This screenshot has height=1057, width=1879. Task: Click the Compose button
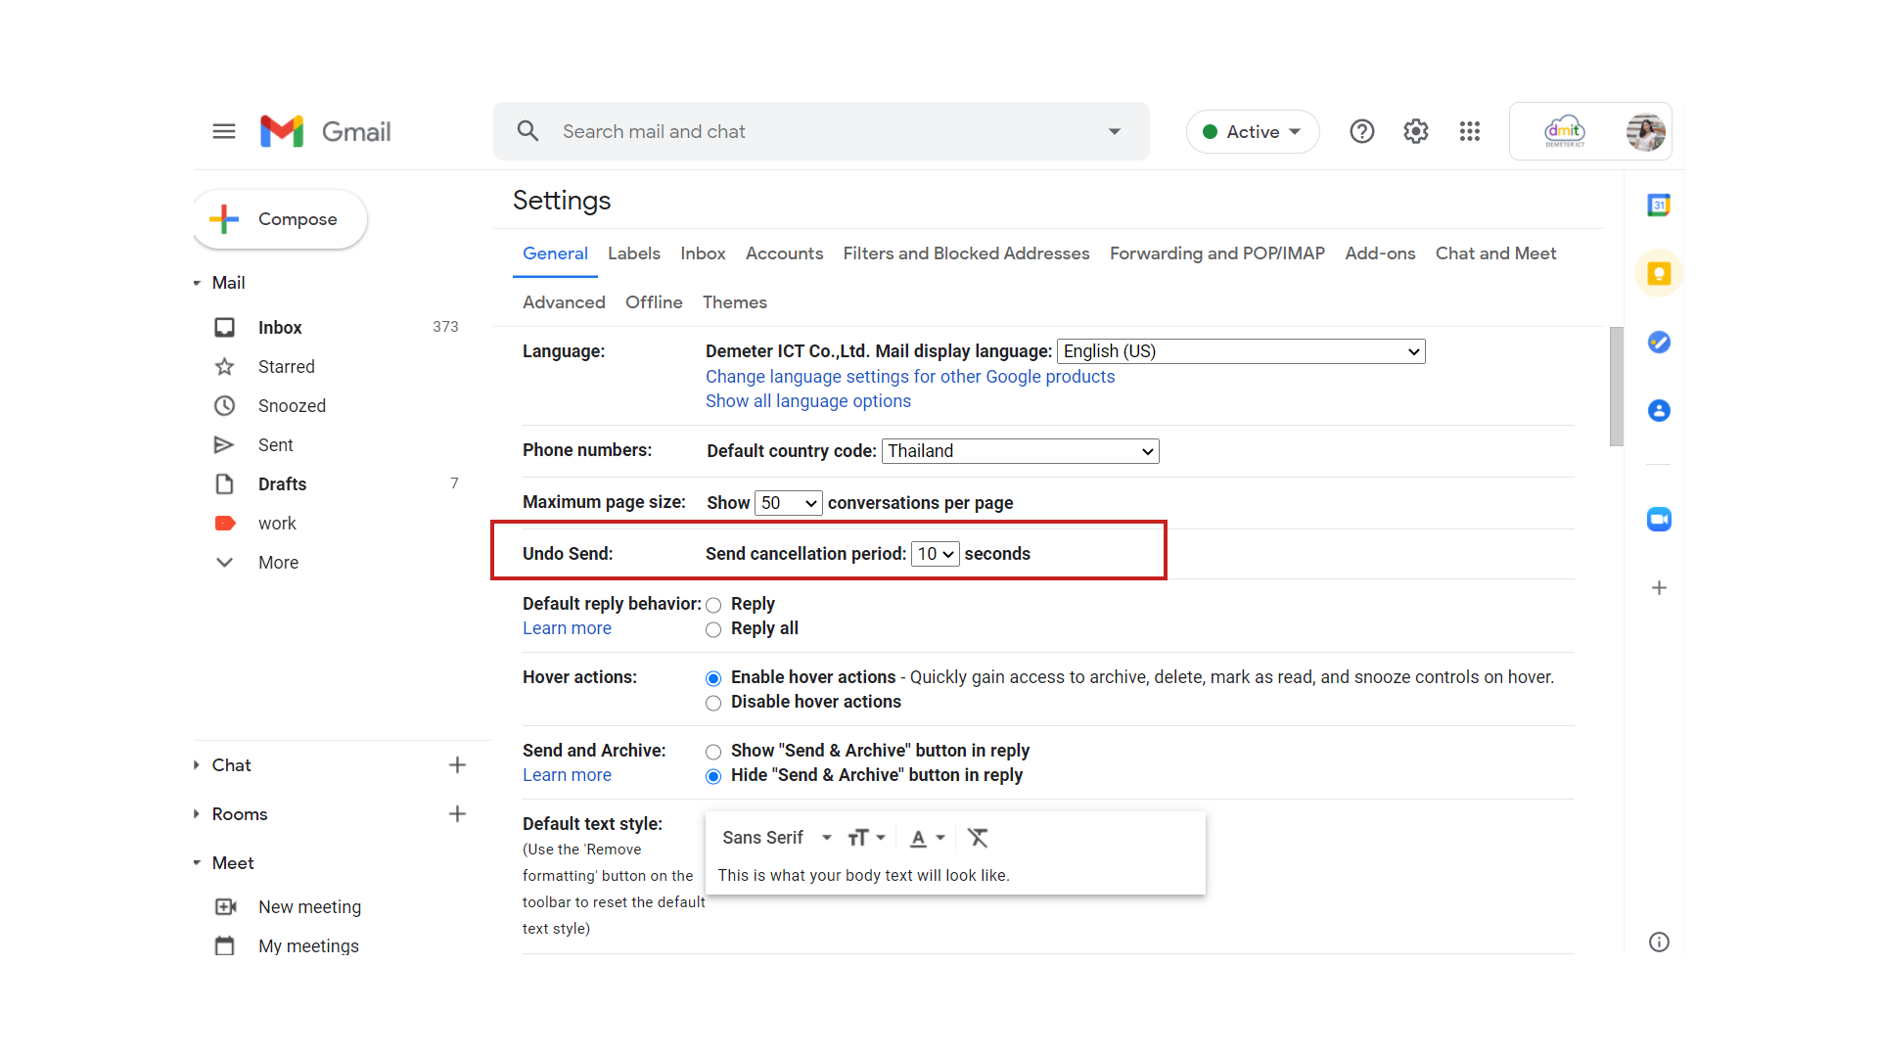coord(279,218)
